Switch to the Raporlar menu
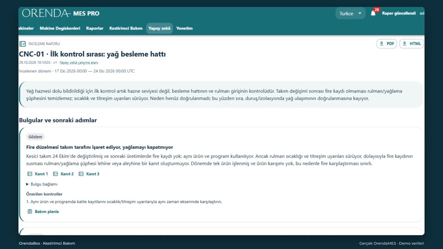This screenshot has height=249, width=443. pos(95,28)
